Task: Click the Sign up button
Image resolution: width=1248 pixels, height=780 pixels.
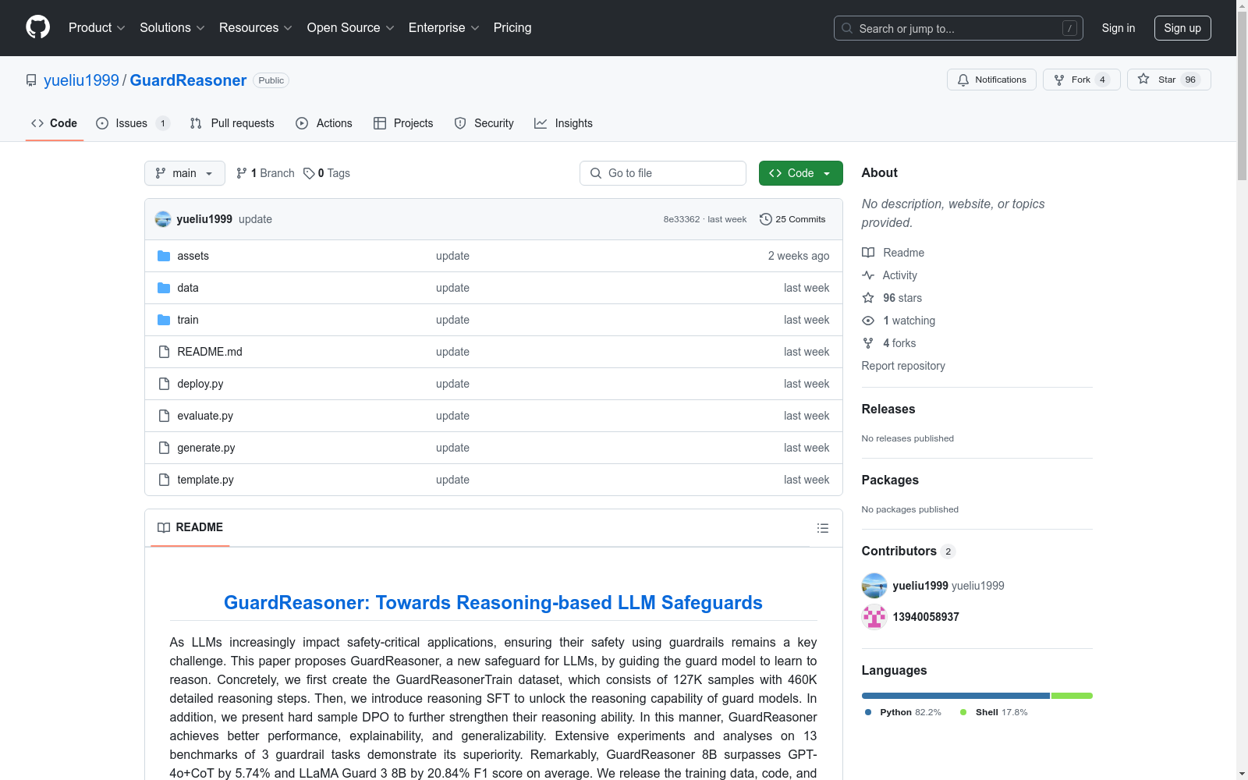Action: click(1182, 28)
